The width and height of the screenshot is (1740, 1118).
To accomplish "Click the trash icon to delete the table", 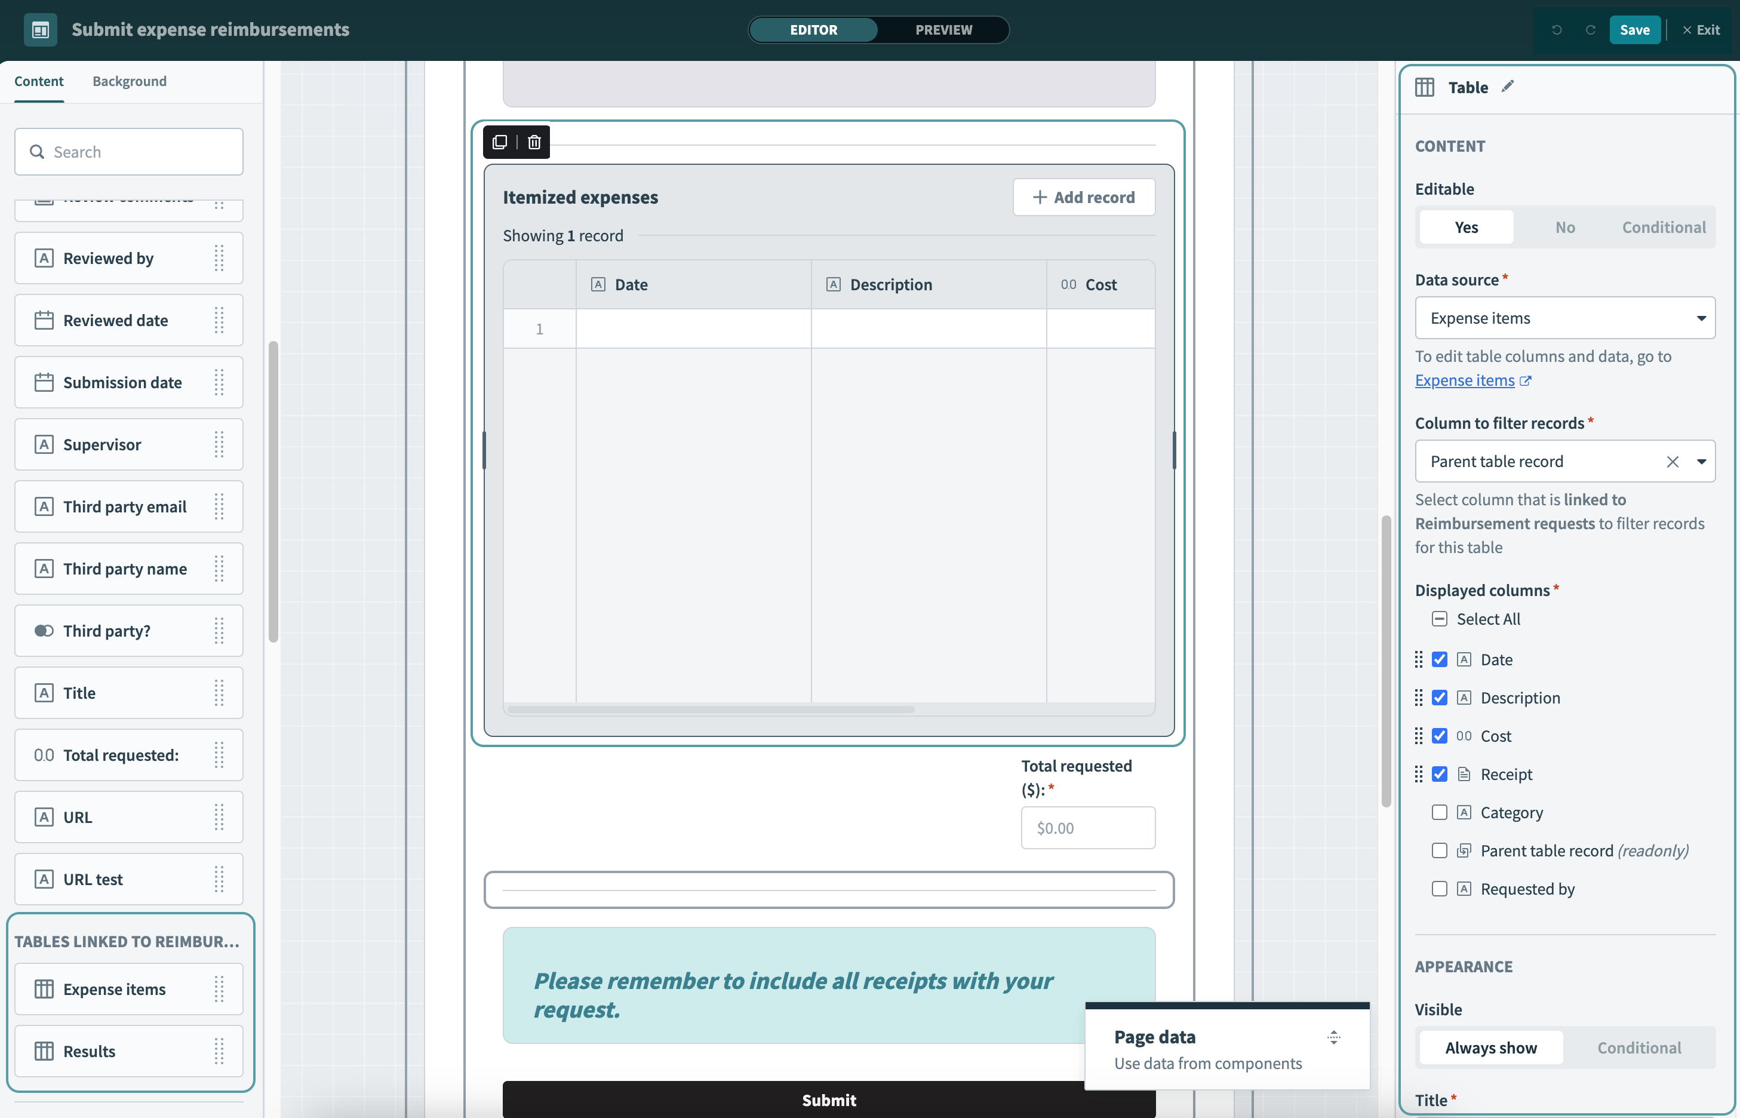I will click(534, 142).
